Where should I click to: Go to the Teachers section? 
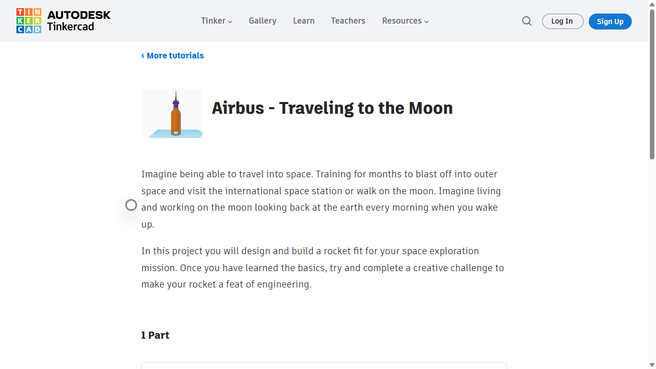[x=348, y=20]
